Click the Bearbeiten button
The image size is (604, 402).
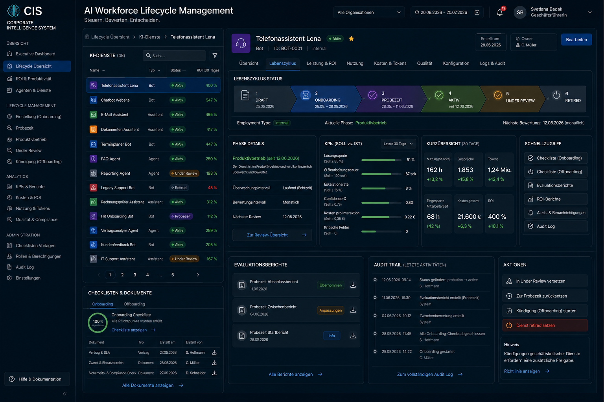[576, 40]
